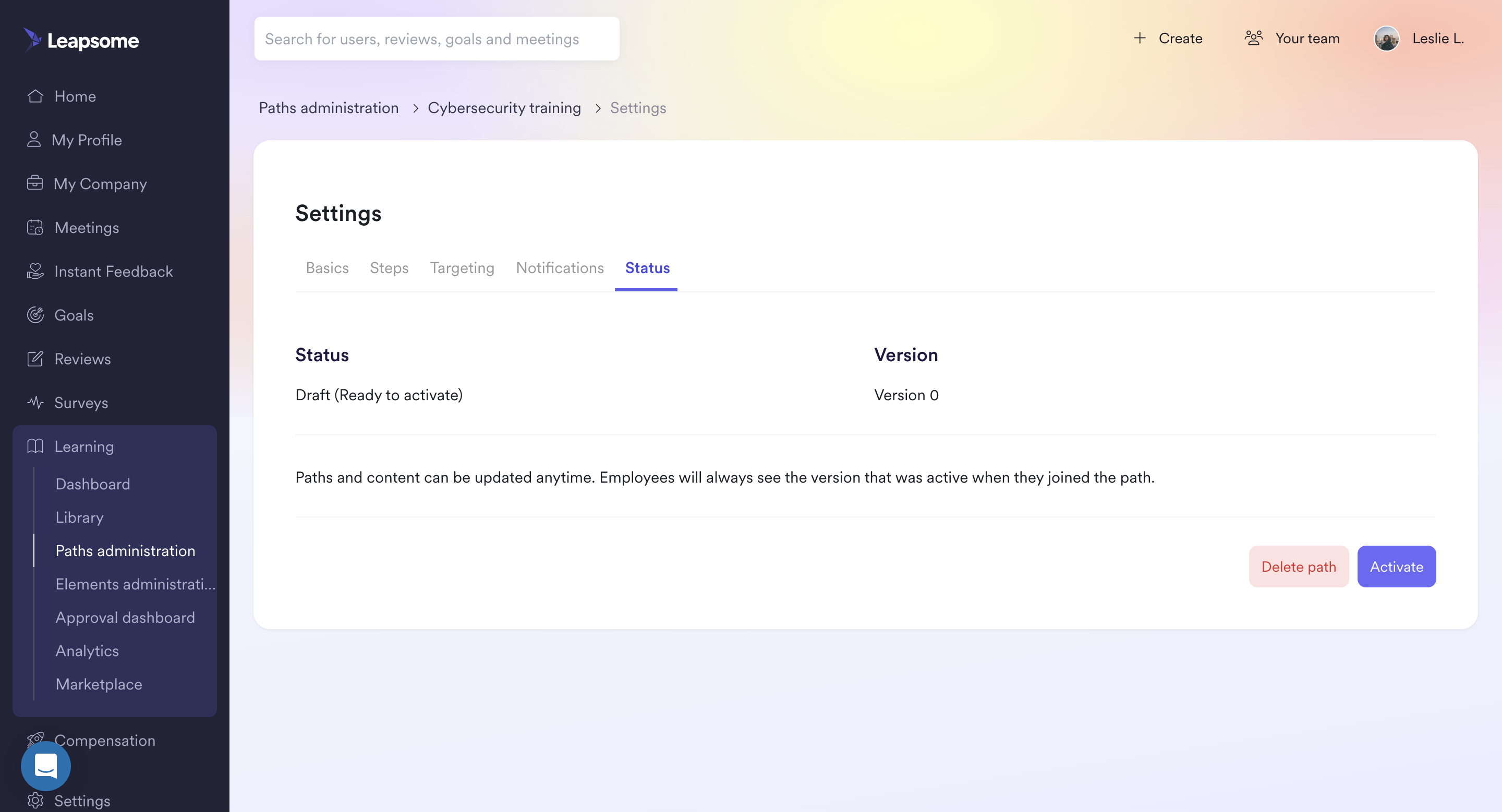Switch to the Notifications tab

pos(560,268)
